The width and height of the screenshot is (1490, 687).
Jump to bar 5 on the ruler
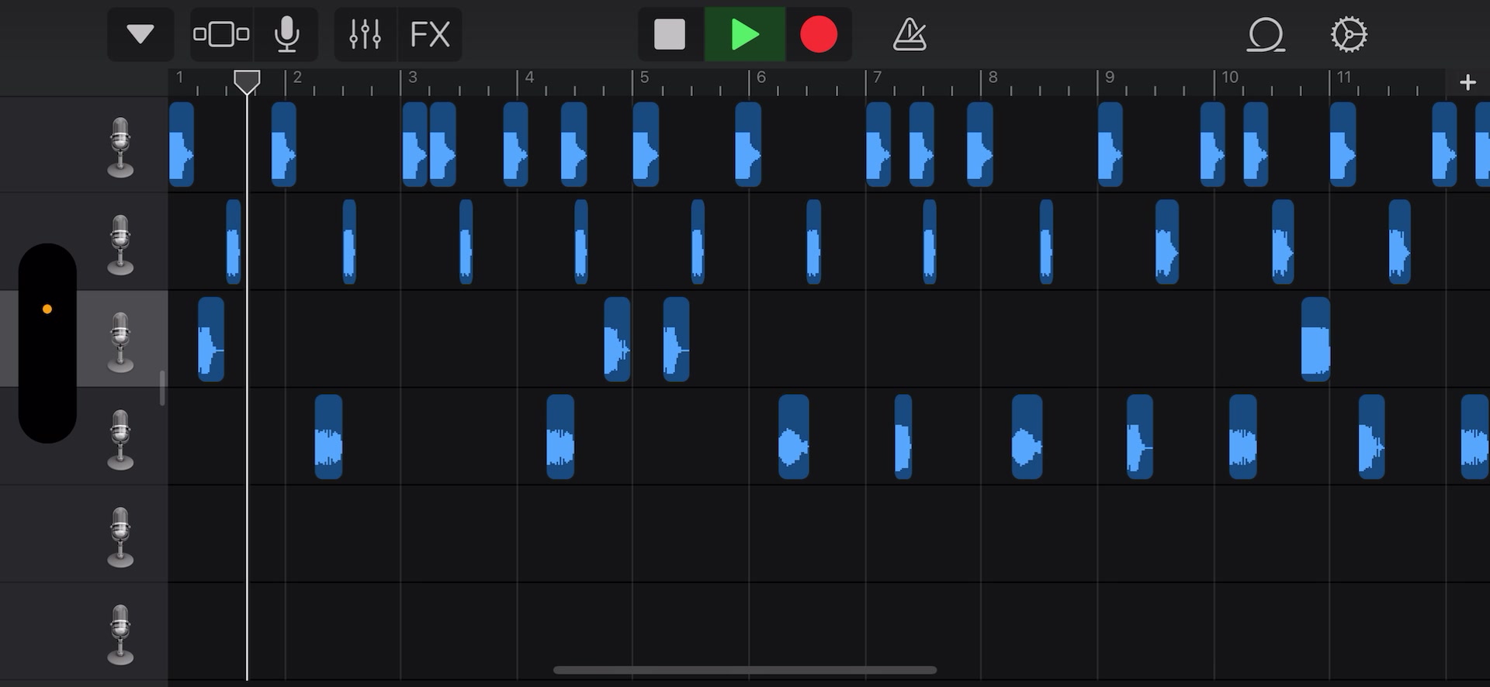click(644, 78)
